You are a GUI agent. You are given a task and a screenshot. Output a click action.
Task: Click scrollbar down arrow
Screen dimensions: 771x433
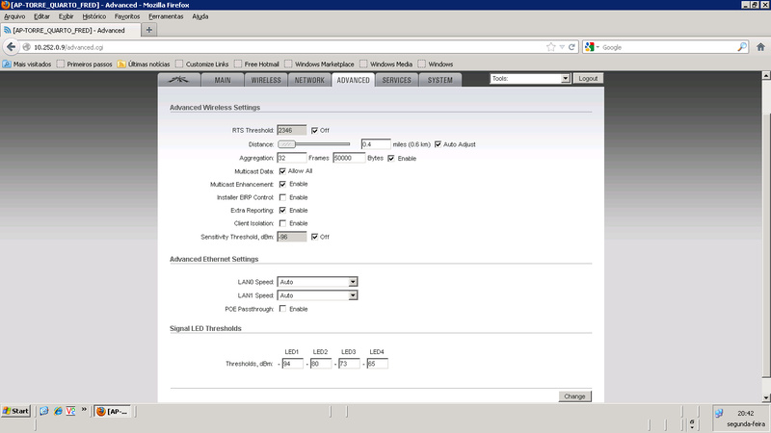pos(766,398)
